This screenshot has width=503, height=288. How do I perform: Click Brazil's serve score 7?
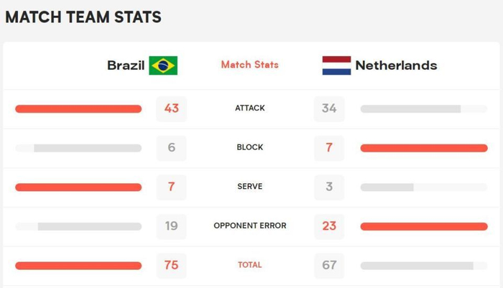[x=171, y=187]
